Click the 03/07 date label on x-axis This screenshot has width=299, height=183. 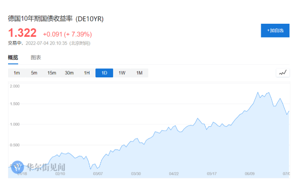coord(98,174)
